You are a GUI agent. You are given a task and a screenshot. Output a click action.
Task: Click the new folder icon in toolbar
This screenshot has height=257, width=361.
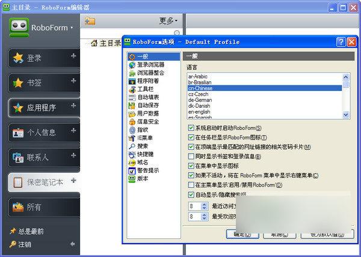point(90,21)
